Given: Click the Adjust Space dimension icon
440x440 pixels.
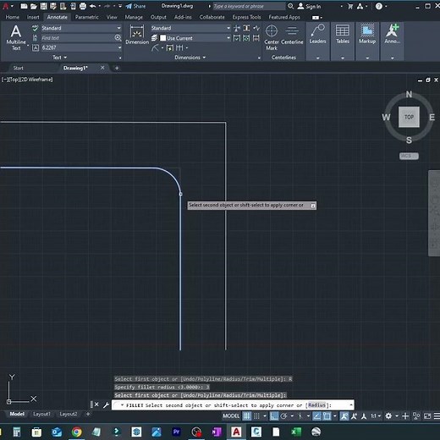Looking at the screenshot, I should 246,28.
